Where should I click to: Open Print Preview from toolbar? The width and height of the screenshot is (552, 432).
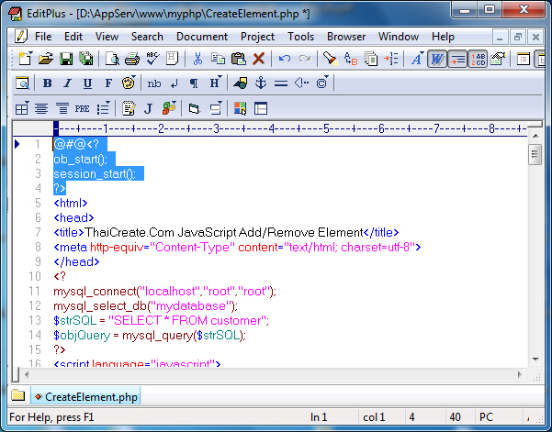(112, 59)
